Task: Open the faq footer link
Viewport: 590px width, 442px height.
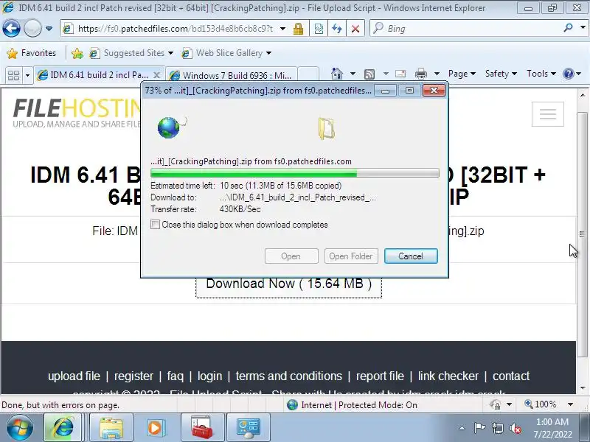Action: coord(176,376)
